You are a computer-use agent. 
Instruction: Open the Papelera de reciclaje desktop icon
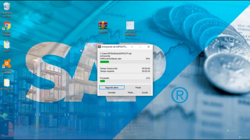coord(7,9)
